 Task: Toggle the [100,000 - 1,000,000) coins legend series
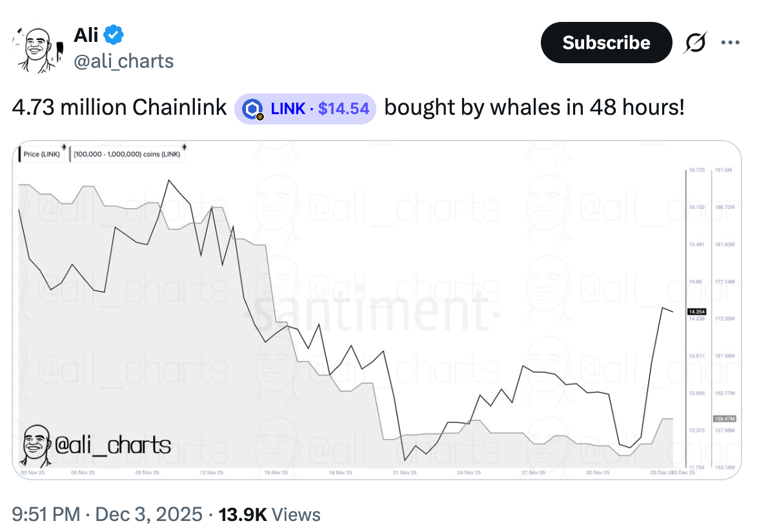[x=126, y=155]
